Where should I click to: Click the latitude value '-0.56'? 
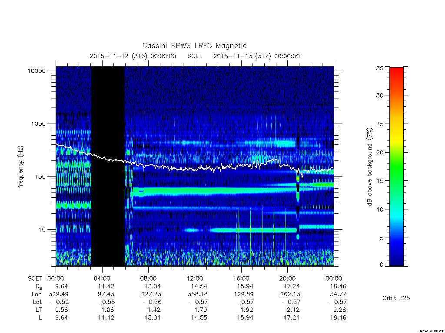pos(153,302)
